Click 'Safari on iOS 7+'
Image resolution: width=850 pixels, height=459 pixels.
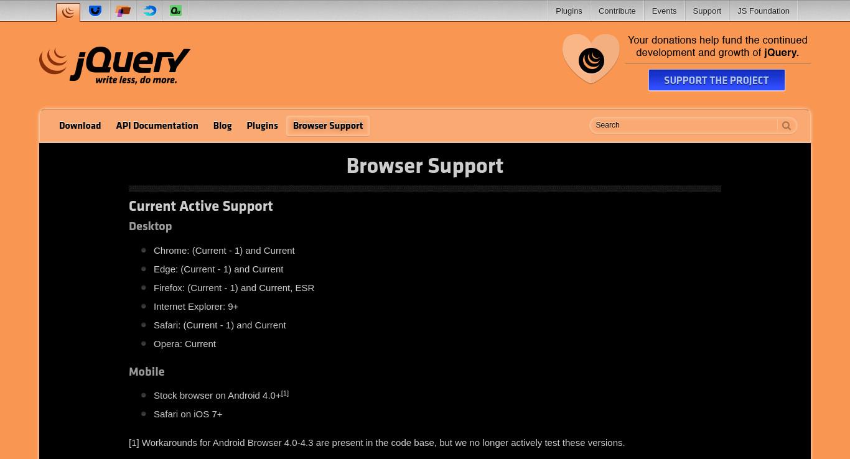coord(188,414)
